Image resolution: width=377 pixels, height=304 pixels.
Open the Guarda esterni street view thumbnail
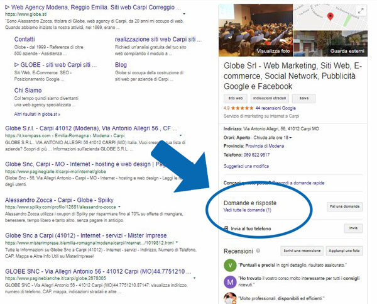(331, 43)
